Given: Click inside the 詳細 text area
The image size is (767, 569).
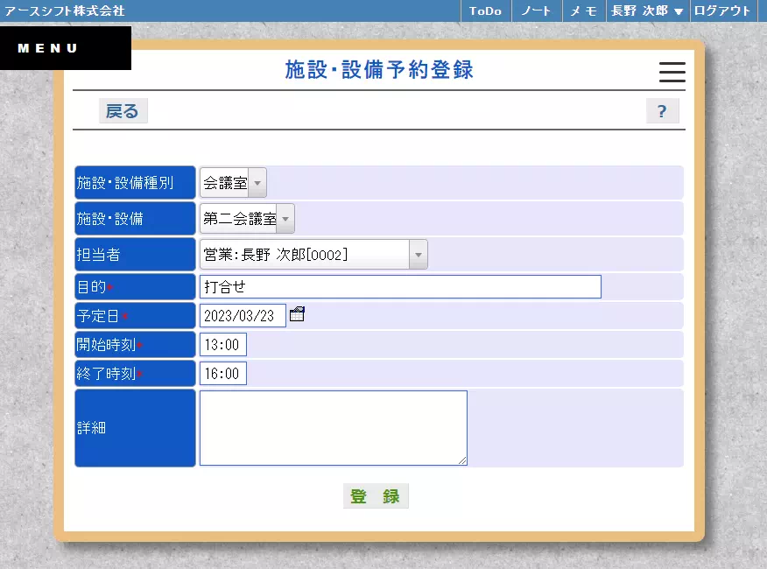Looking at the screenshot, I should [333, 427].
